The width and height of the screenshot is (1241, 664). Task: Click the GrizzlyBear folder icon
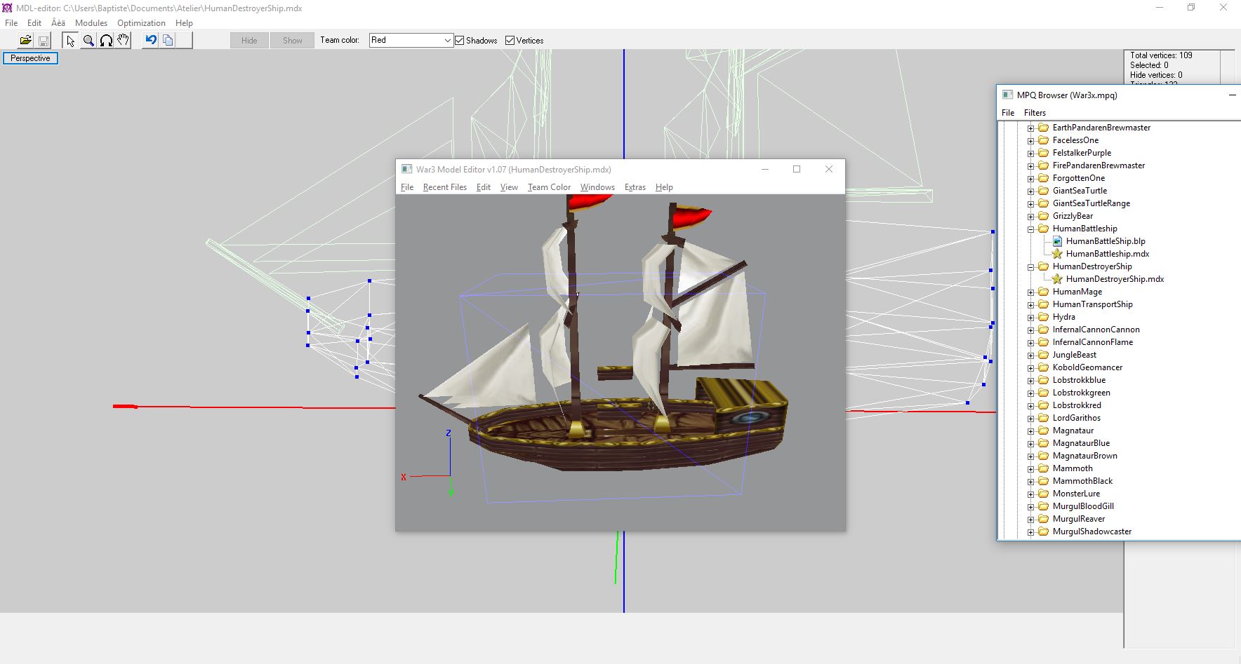click(1044, 216)
